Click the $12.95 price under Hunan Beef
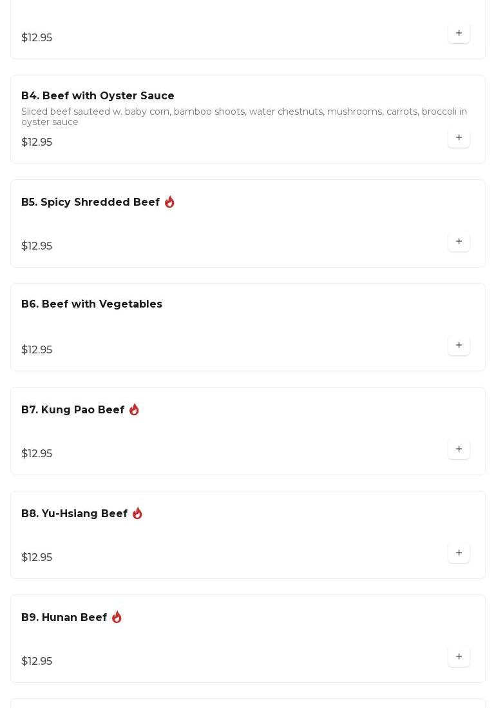496x708 pixels. 37,662
